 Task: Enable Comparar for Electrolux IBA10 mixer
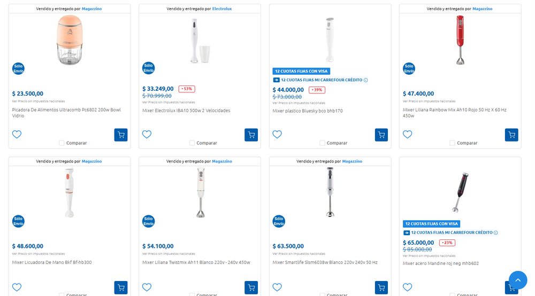click(x=192, y=143)
